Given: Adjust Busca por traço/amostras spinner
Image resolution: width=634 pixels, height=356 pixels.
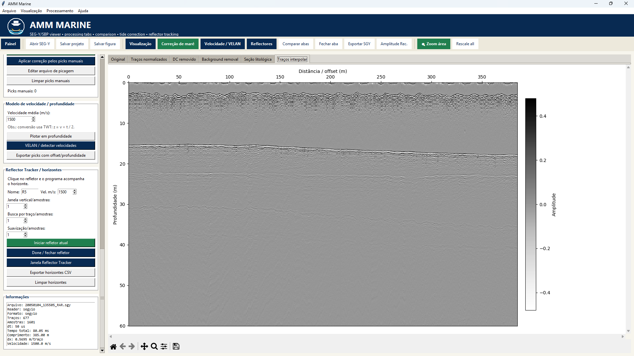Looking at the screenshot, I should point(25,220).
